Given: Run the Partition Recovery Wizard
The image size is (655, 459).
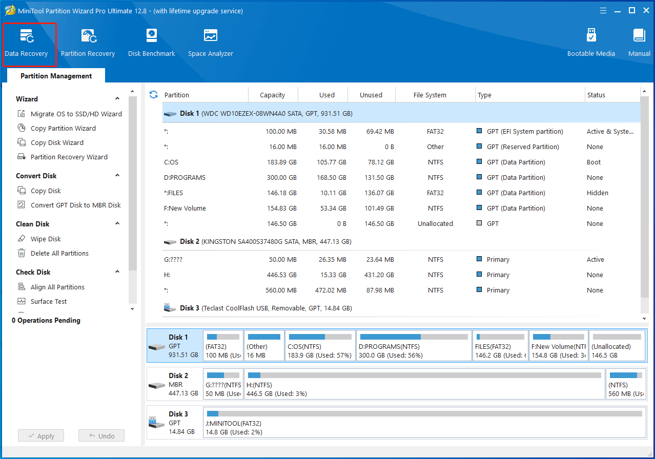Looking at the screenshot, I should click(x=63, y=157).
